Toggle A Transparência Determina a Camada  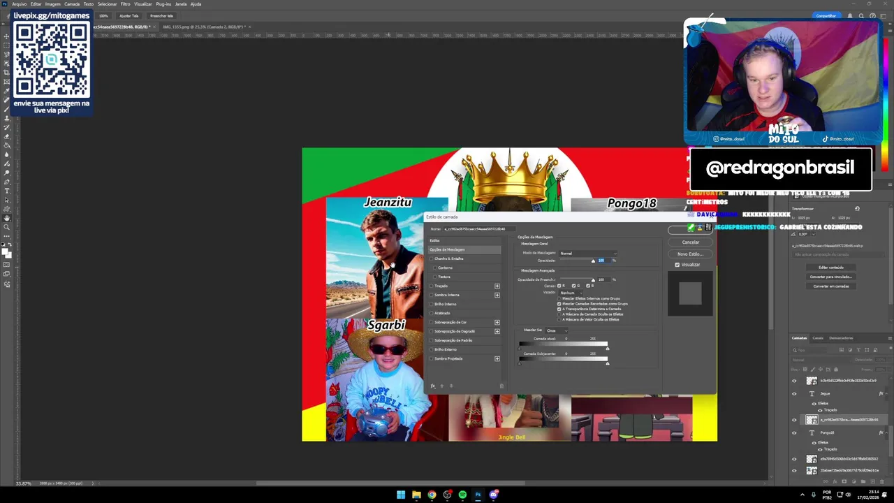pos(559,309)
